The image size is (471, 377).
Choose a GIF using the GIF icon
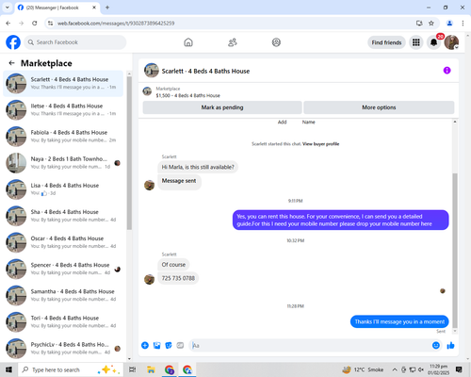[180, 346]
